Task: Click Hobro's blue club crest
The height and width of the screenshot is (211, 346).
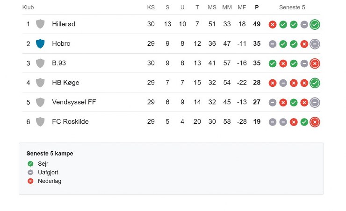Action: 41,44
